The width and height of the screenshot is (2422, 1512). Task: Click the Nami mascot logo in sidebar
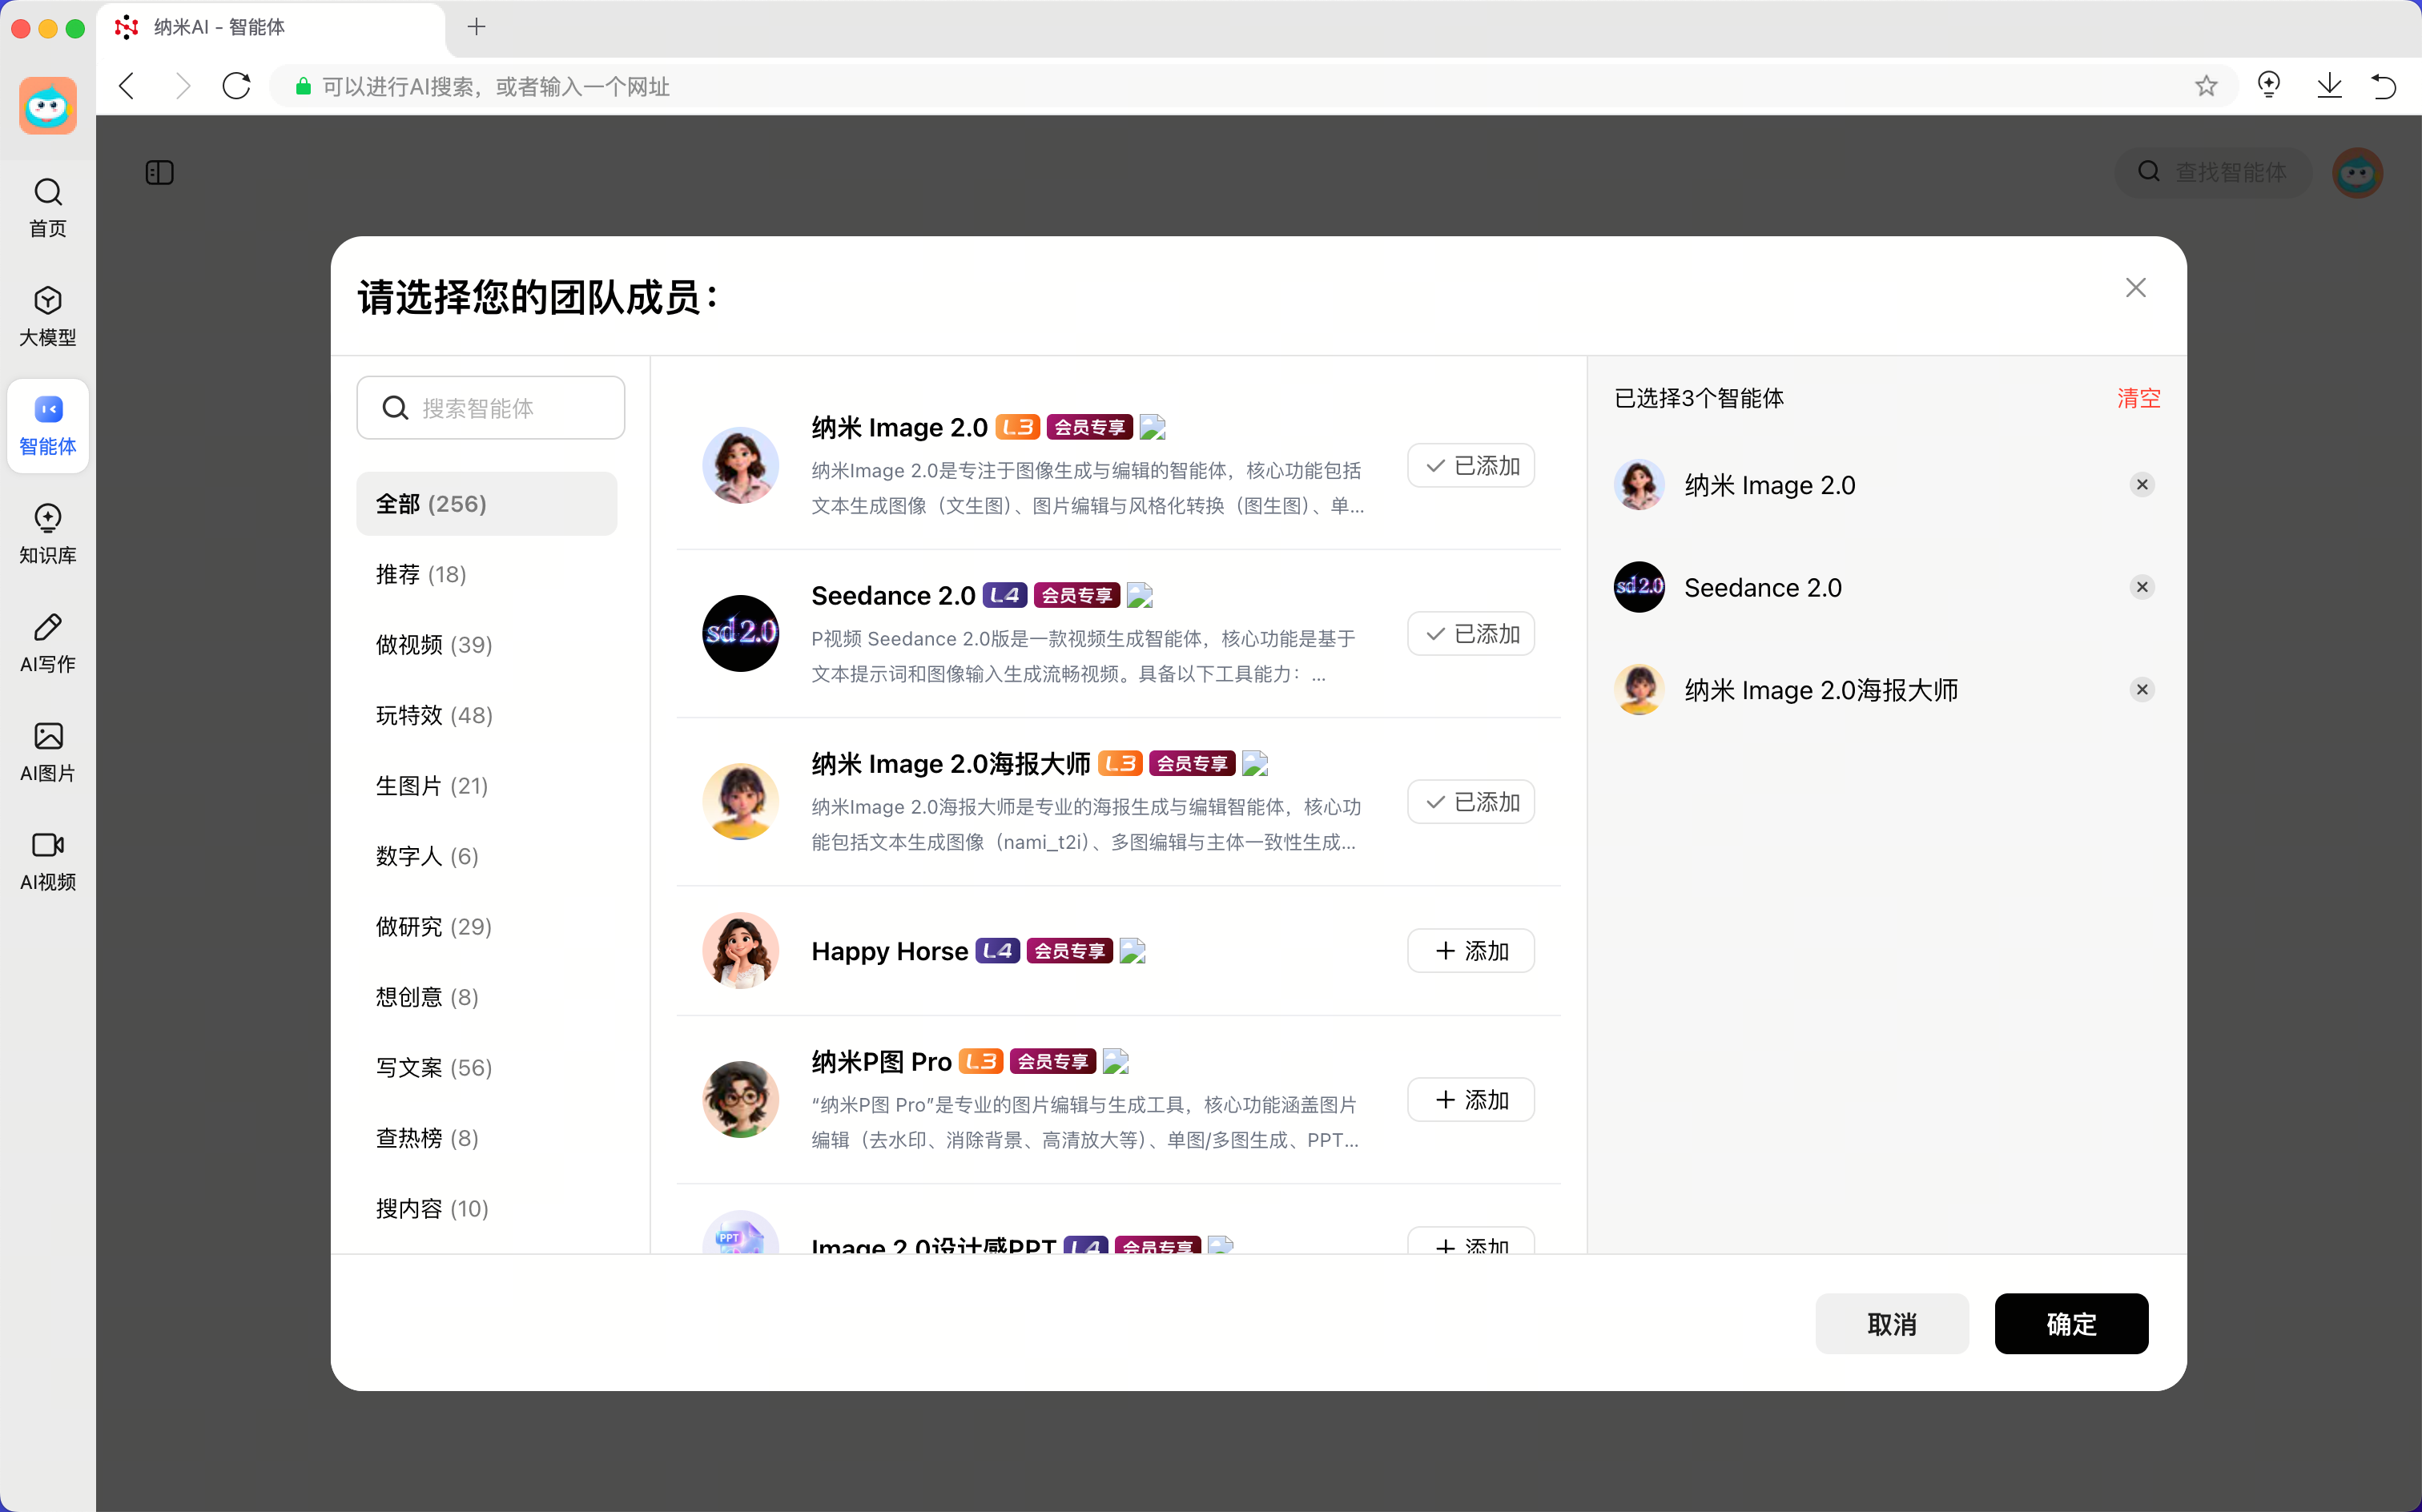pyautogui.click(x=48, y=105)
